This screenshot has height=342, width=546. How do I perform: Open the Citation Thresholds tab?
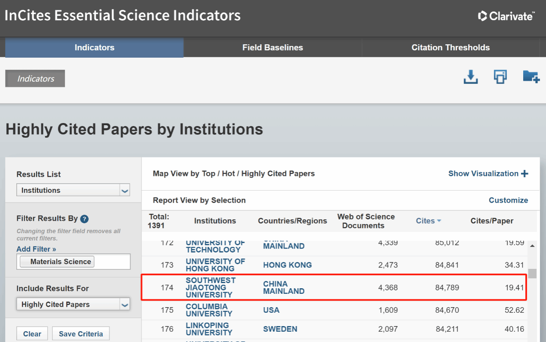coord(450,48)
